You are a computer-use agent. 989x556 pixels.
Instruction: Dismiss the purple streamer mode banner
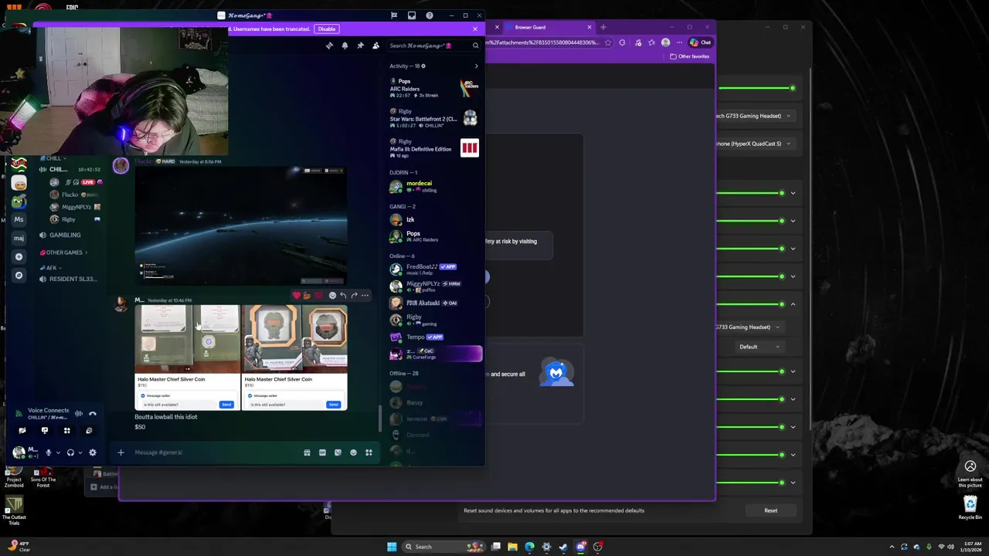(475, 29)
